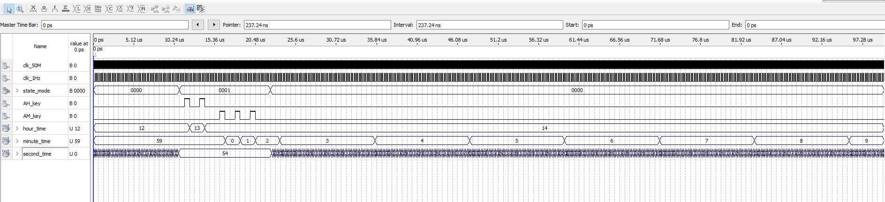Screen dimensions: 885x202
Task: Select the minute_time segment with value 59
Action: coord(159,141)
